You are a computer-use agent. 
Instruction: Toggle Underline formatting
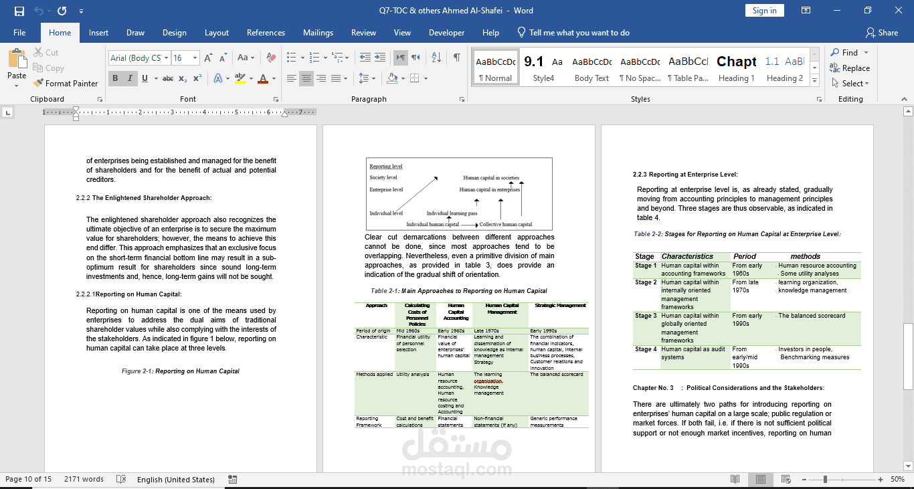[x=145, y=78]
